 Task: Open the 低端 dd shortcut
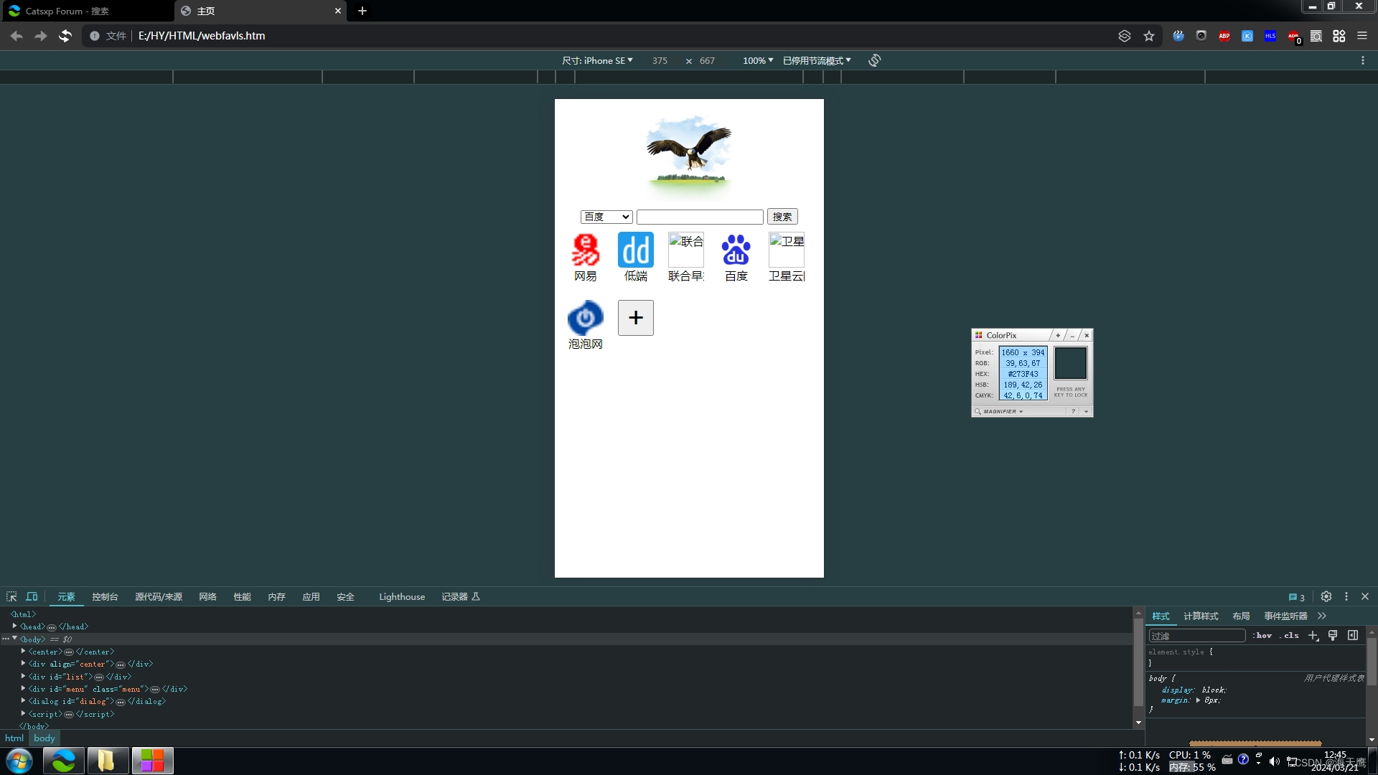tap(636, 257)
